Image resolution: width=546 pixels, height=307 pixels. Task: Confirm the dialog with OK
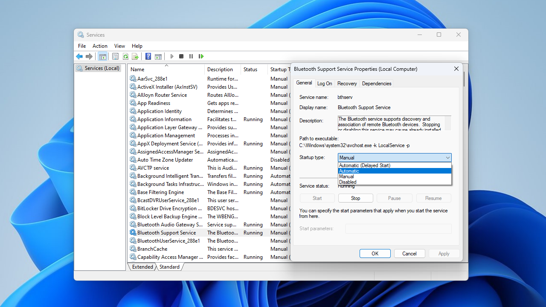[x=375, y=254]
